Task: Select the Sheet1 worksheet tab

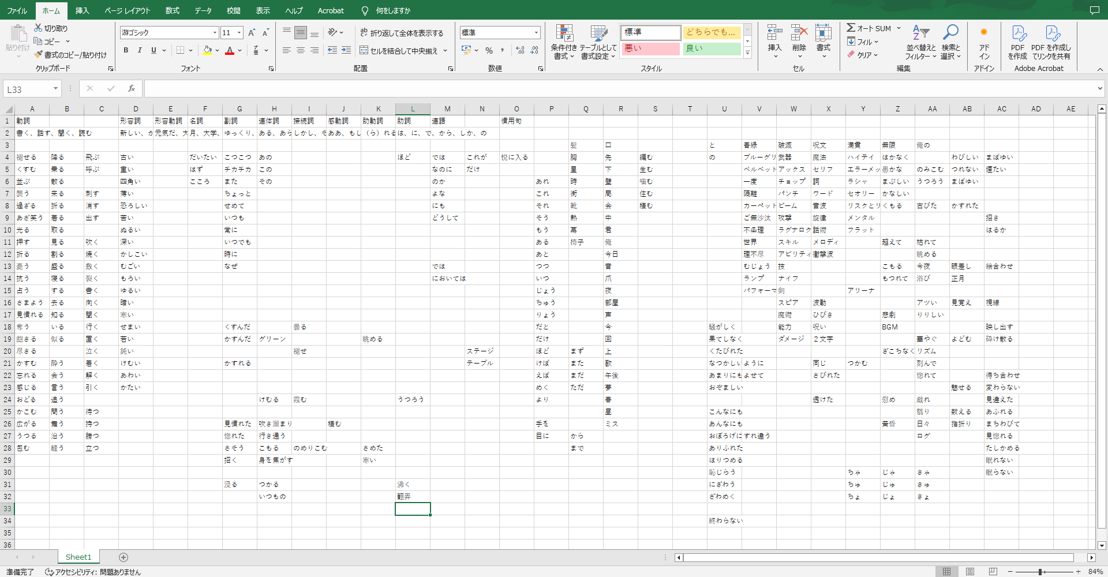Action: 78,557
